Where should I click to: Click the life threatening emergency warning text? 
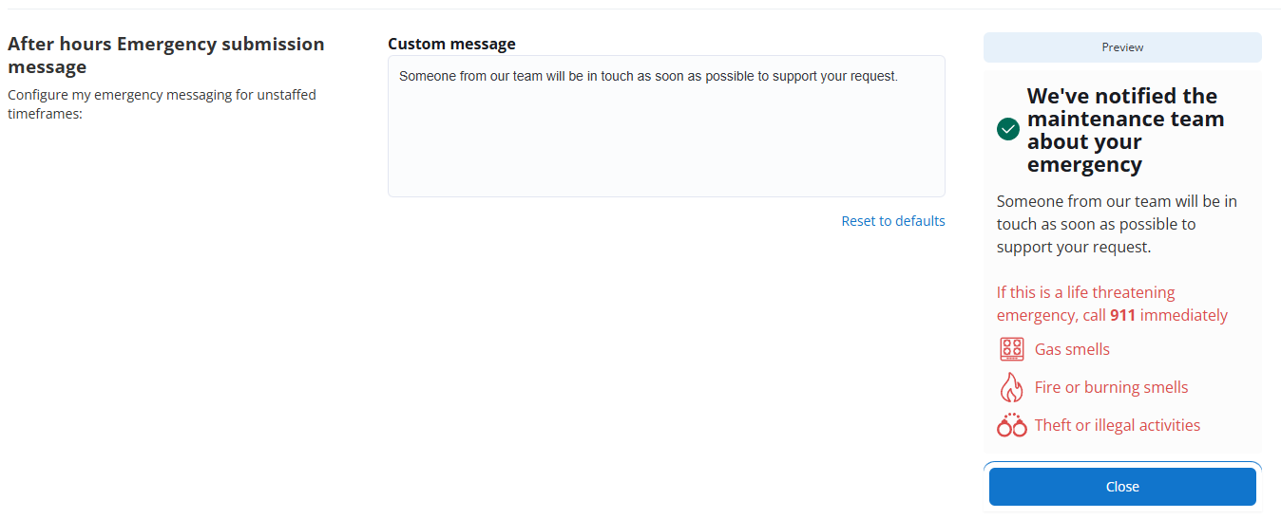[x=1085, y=292]
